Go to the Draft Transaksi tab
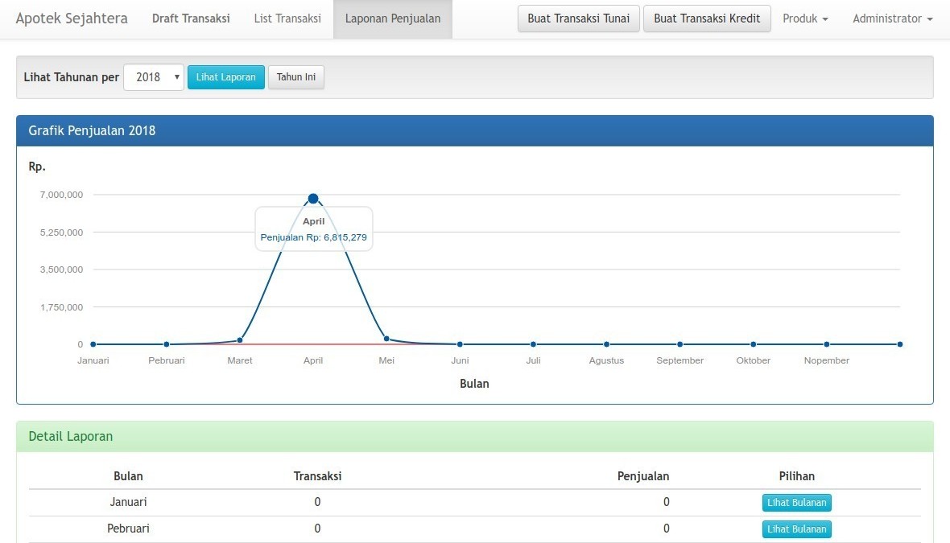950x543 pixels. pos(191,19)
